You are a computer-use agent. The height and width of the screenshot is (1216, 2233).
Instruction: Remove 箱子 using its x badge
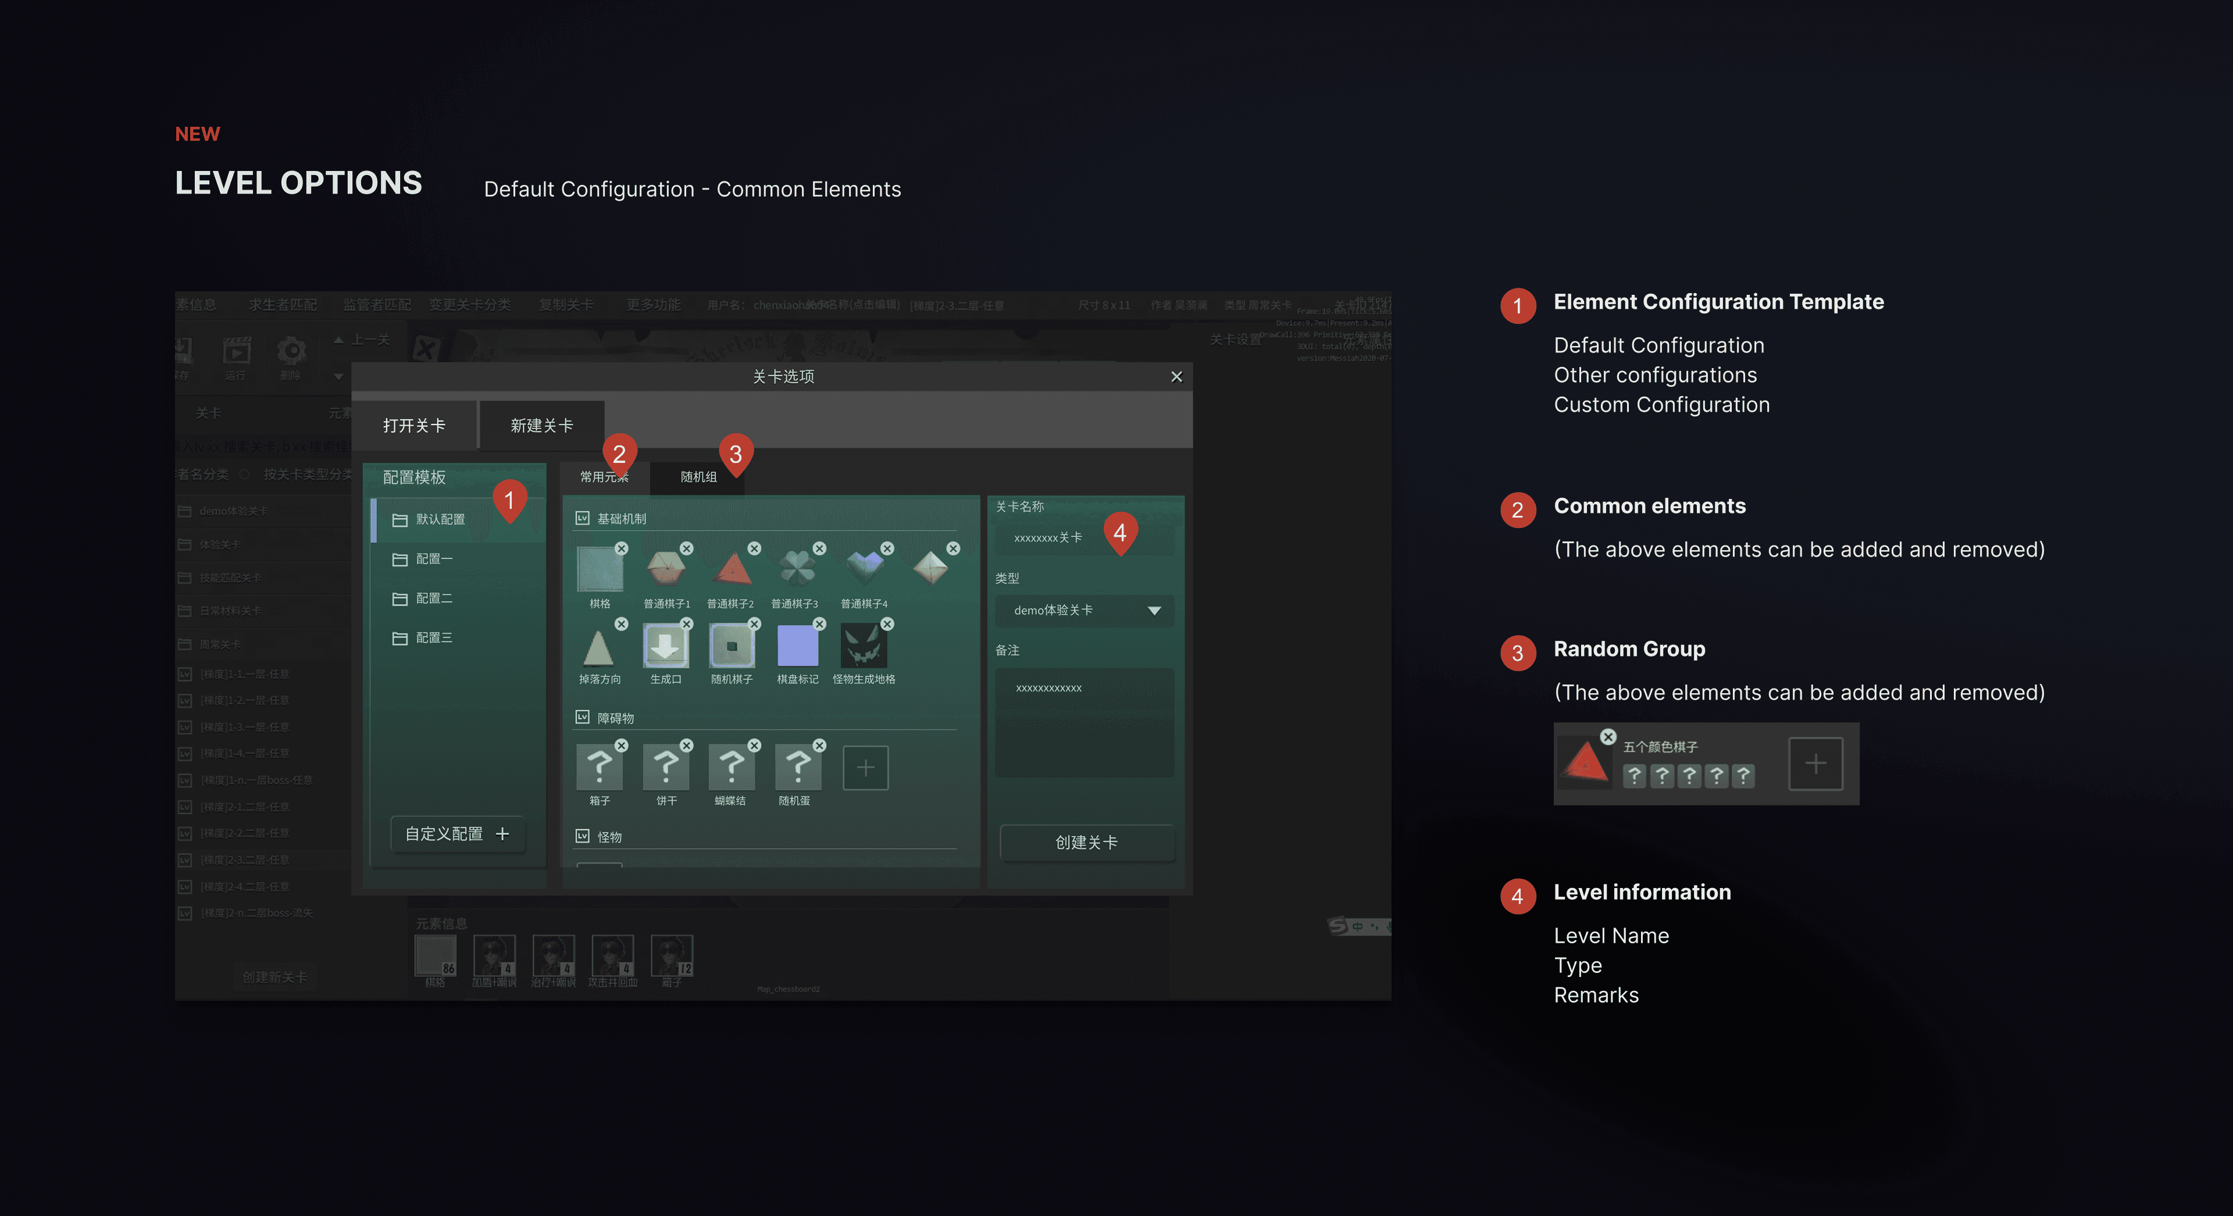[622, 746]
